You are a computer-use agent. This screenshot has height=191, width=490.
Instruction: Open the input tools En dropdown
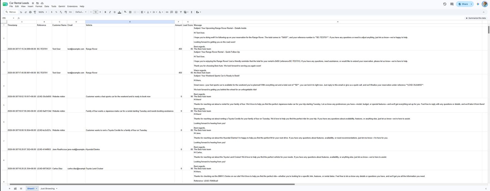coord(198,12)
